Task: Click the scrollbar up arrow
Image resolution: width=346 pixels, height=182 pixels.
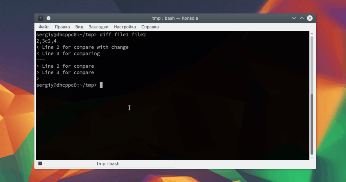Action: coord(312,33)
